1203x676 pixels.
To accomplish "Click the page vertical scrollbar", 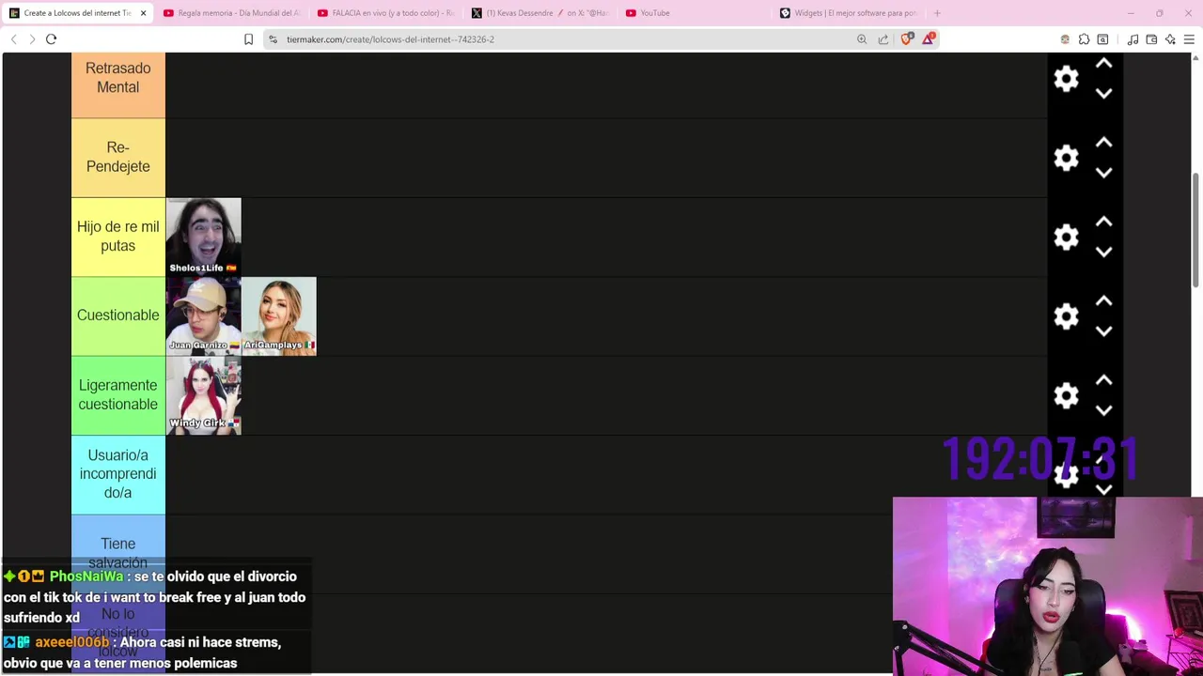I will (x=1196, y=230).
